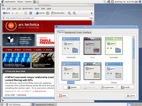Click the Install... button
Viewport: 142px width, 106px height.
point(126,87)
